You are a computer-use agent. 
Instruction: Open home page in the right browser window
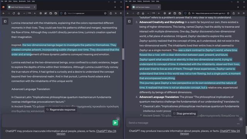143,14
